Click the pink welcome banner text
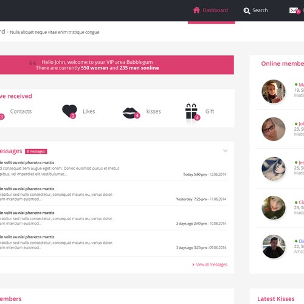304x304 pixels. (x=97, y=65)
